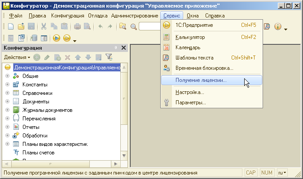Expand the Общие tree node
This screenshot has width=303, height=179.
pos(7,76)
